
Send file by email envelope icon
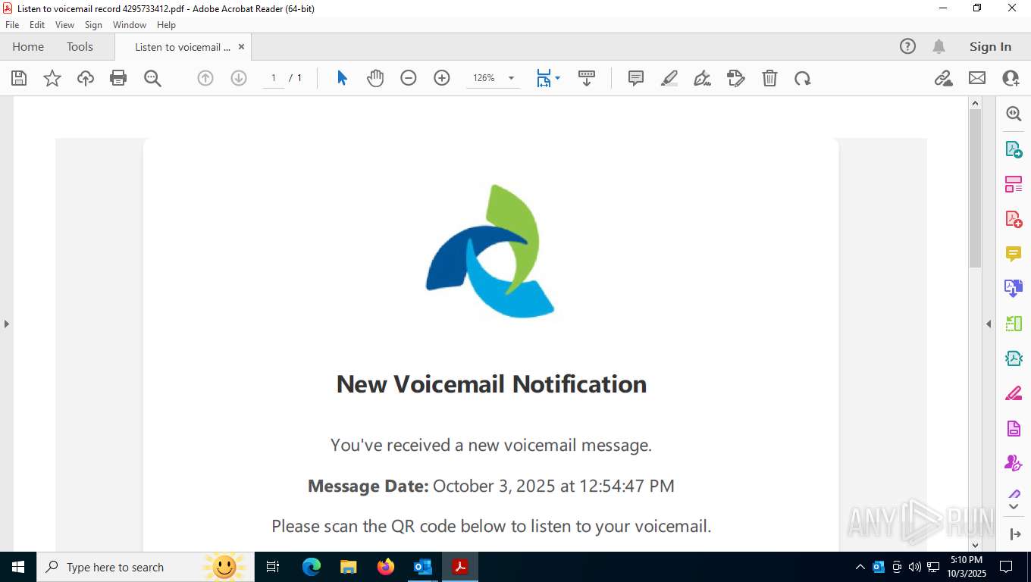977,78
